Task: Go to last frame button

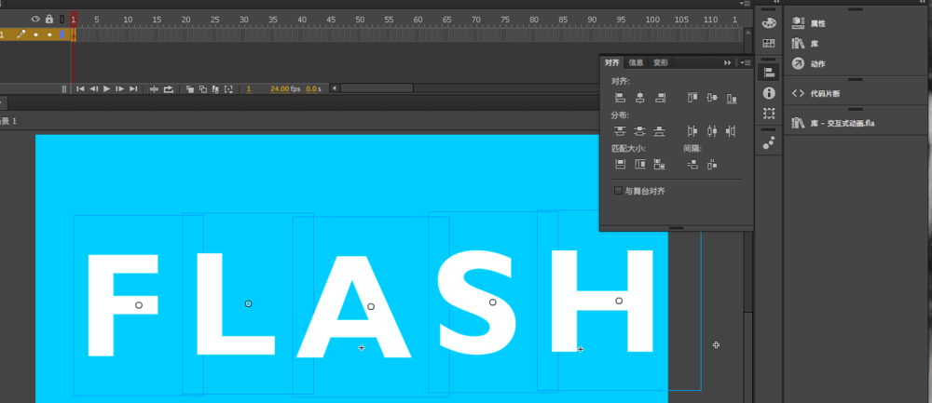Action: (x=133, y=89)
